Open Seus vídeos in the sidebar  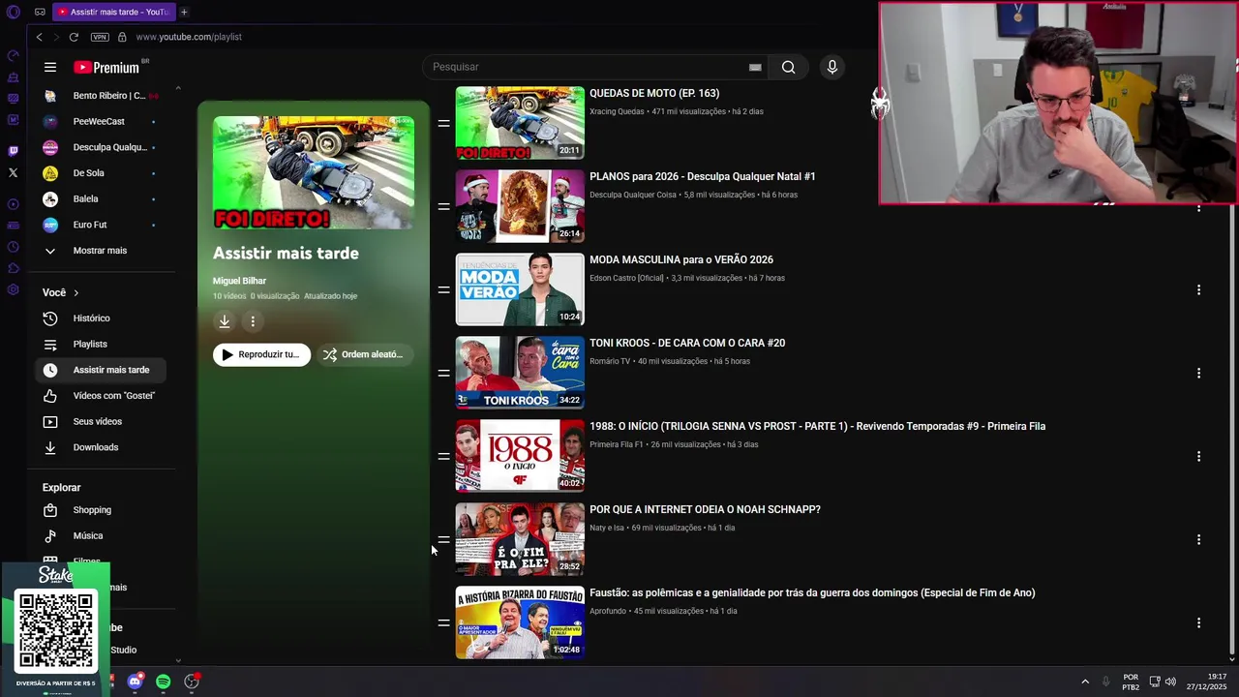coord(100,421)
